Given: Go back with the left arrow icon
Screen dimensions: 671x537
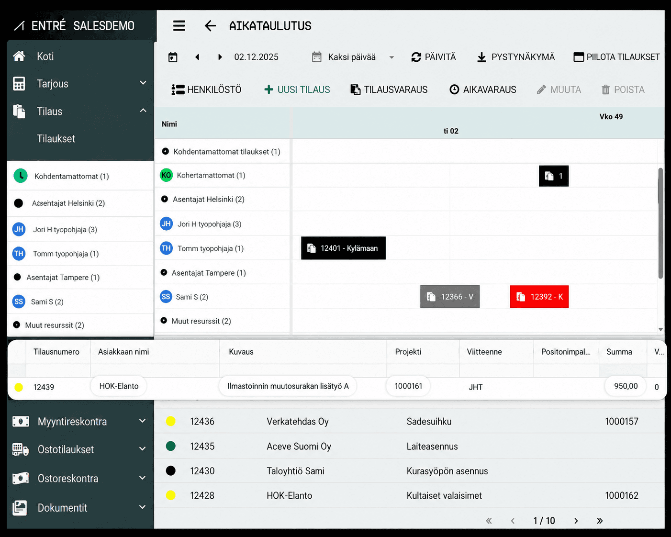Looking at the screenshot, I should [x=210, y=26].
